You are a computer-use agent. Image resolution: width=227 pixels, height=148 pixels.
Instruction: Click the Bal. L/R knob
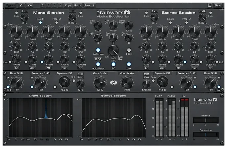tap(98, 38)
